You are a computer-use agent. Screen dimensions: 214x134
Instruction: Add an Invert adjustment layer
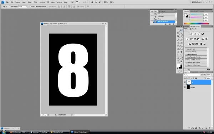click(x=189, y=44)
